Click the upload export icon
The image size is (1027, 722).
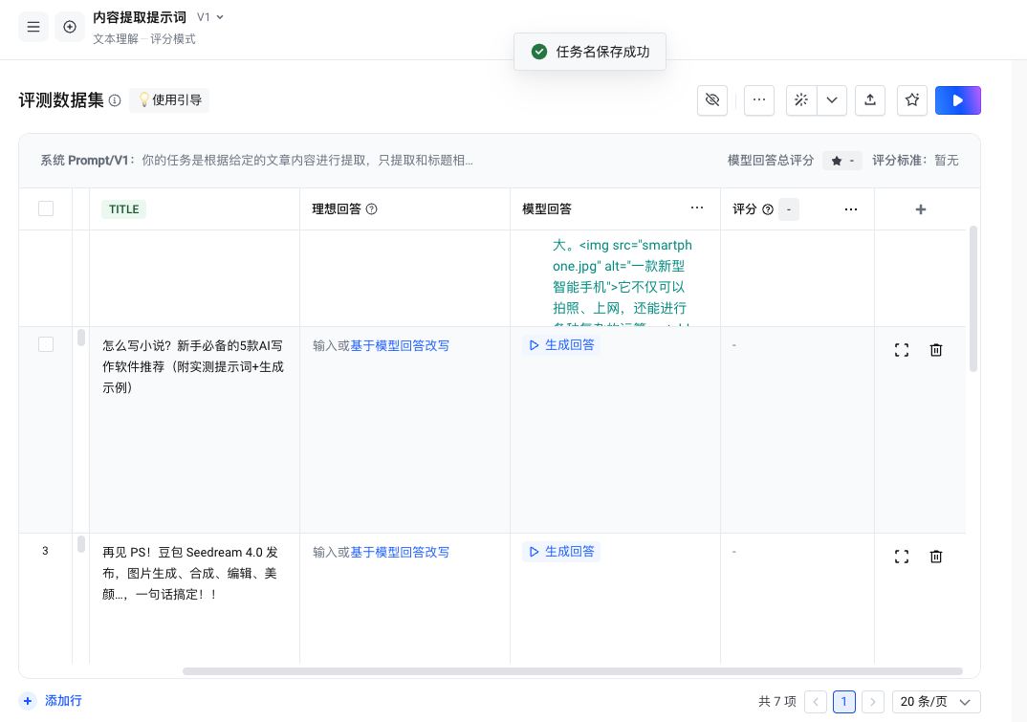click(x=869, y=100)
